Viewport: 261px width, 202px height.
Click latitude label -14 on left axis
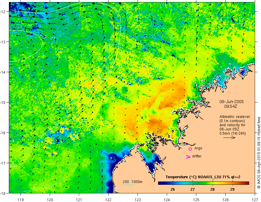[3, 72]
